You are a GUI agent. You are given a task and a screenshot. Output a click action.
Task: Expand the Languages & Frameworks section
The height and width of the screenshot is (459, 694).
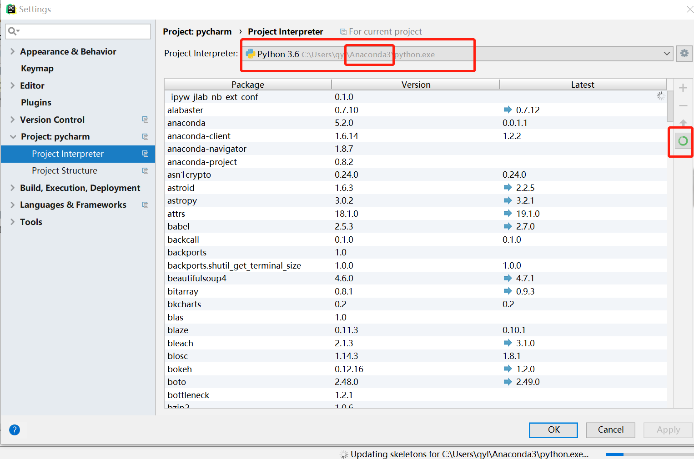pos(12,205)
